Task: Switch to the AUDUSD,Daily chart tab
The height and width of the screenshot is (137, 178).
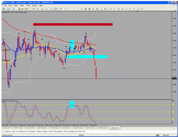Action: 55,128
